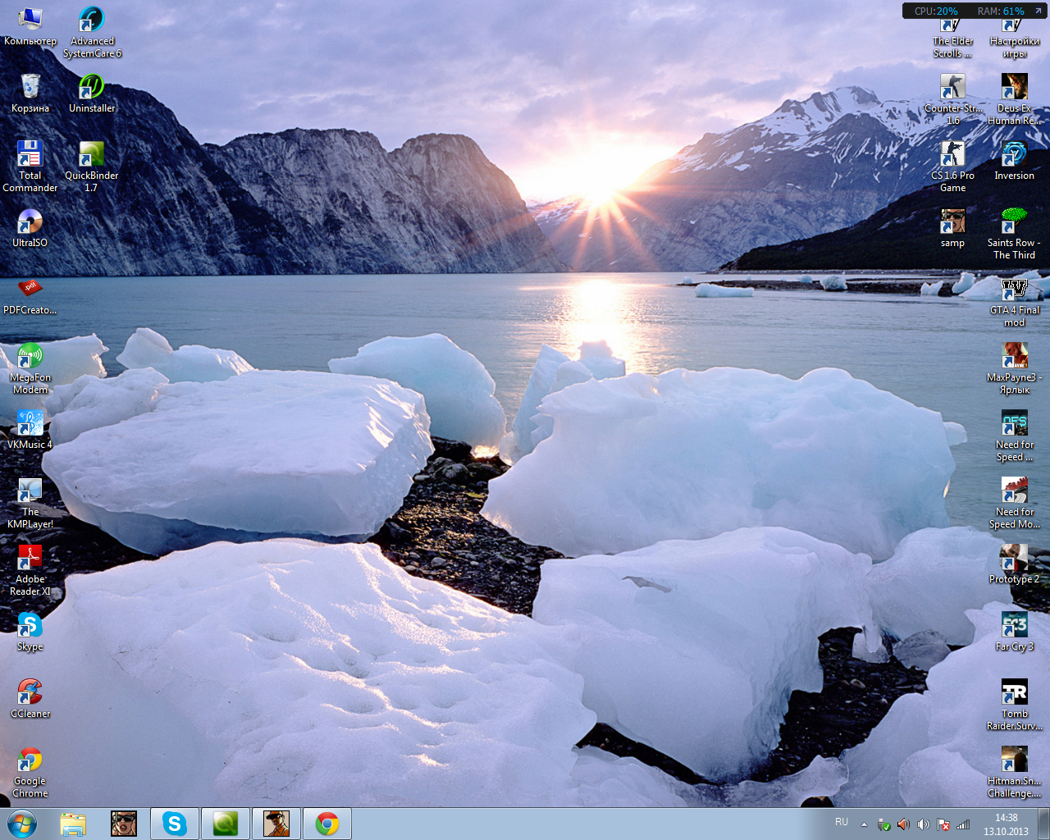Open the Windows Start menu orb
Screen dimensions: 1050x840
[22, 824]
